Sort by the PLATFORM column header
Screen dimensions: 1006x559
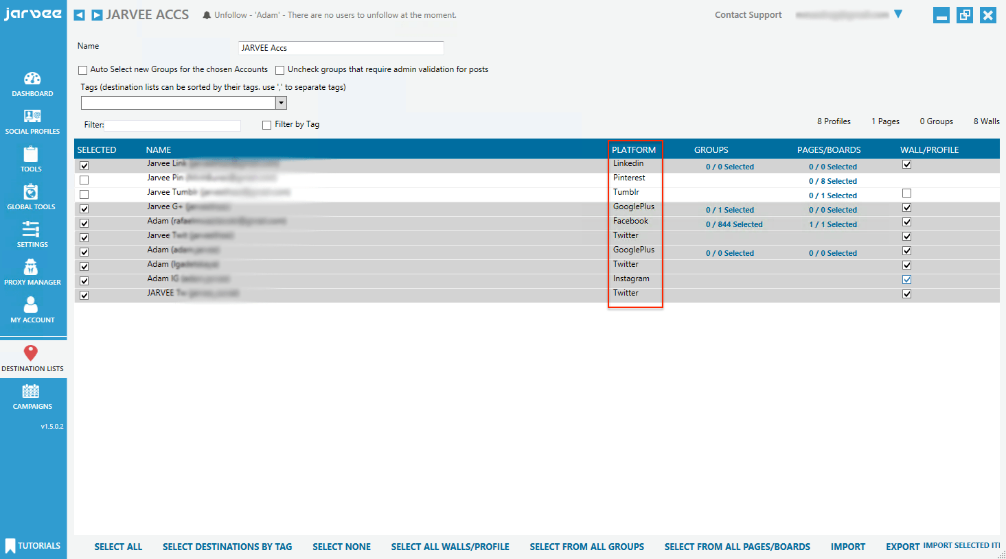[634, 150]
